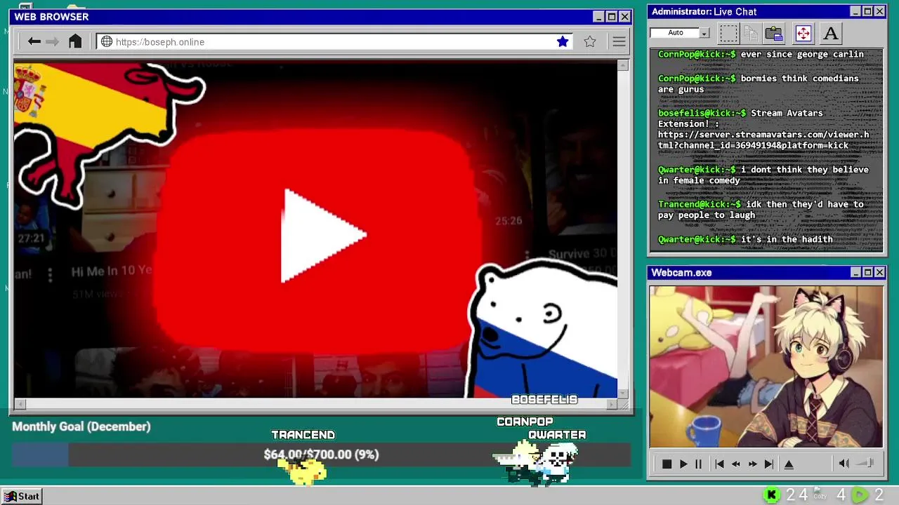Click the Qwarter message 'it's in the hadith'
Screen dimensions: 899x505
click(745, 239)
